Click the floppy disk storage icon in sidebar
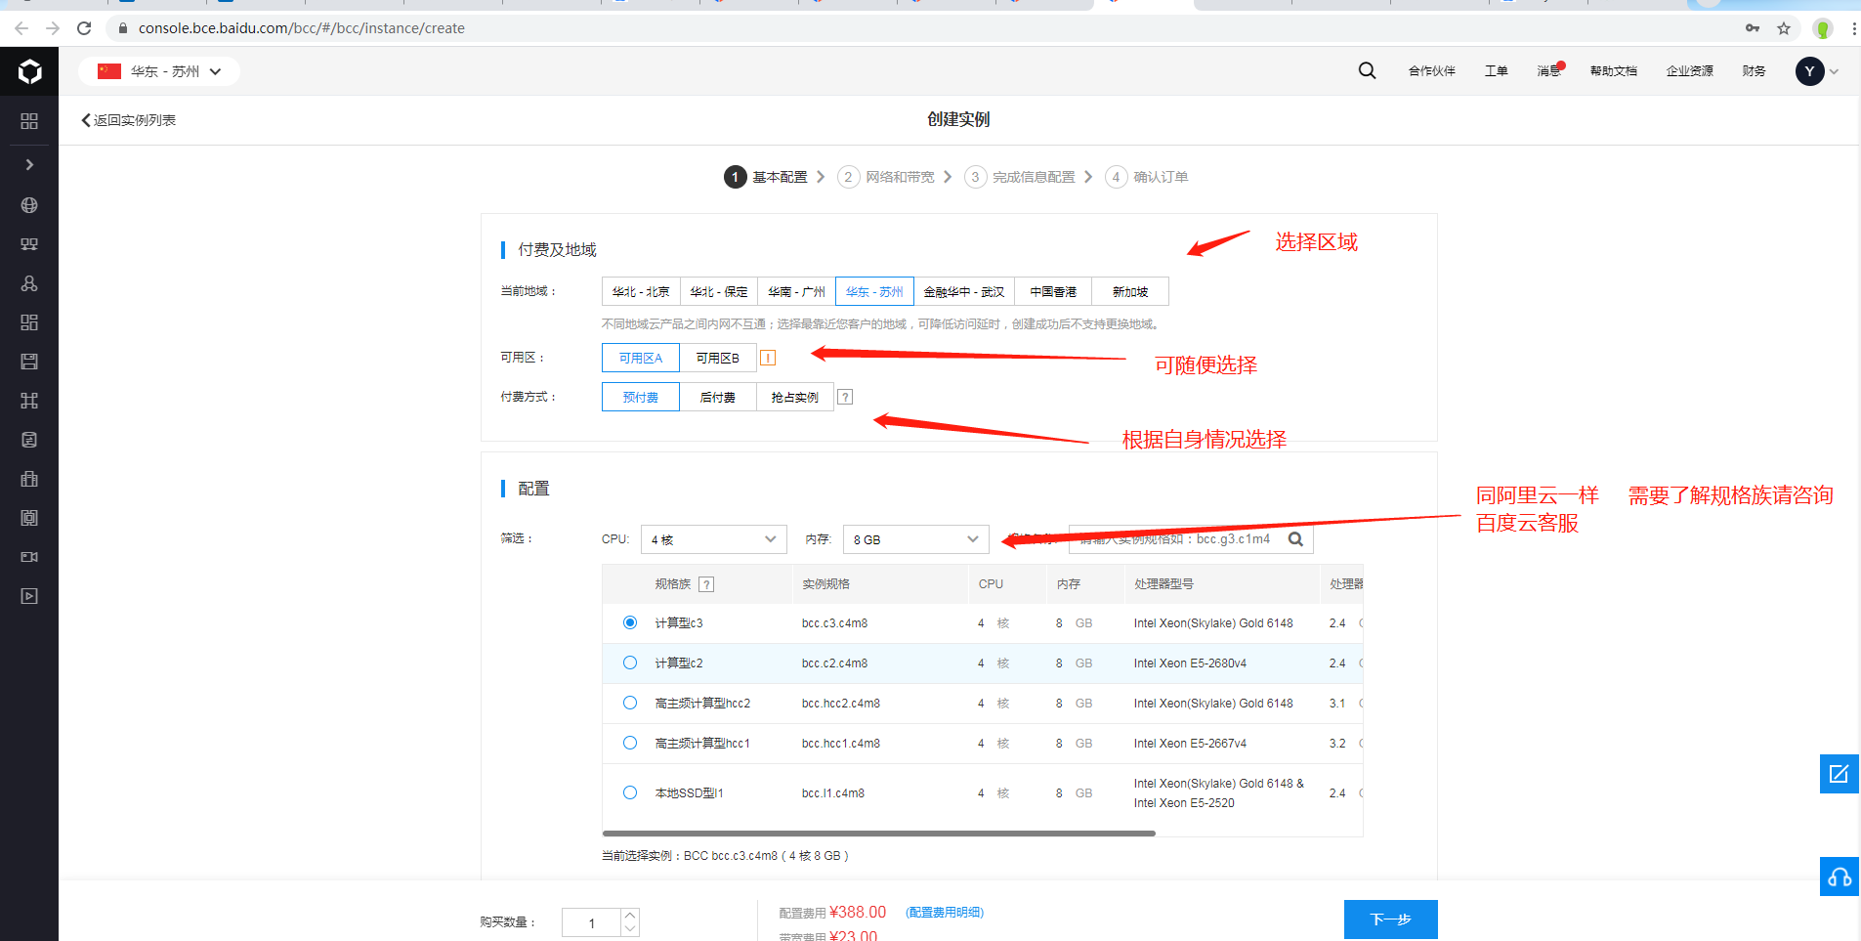 coord(29,362)
